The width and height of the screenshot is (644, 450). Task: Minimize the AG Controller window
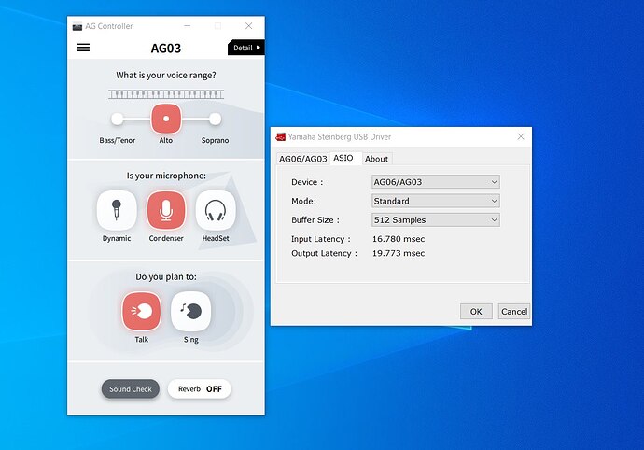188,26
